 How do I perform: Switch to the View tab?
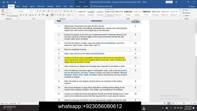tap(65, 6)
